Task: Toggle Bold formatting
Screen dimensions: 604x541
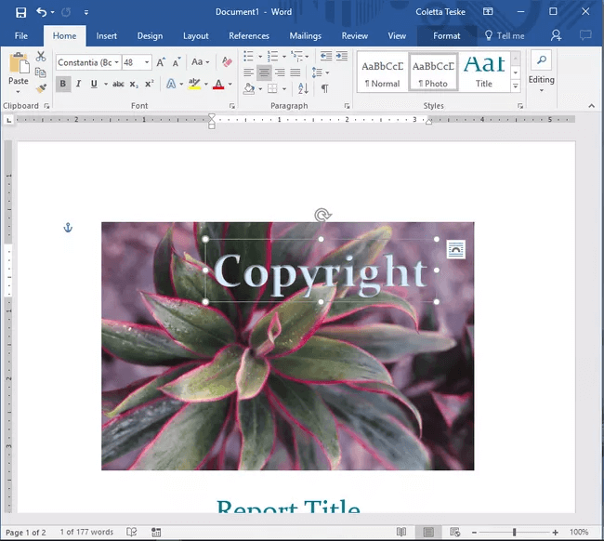Action: [63, 84]
